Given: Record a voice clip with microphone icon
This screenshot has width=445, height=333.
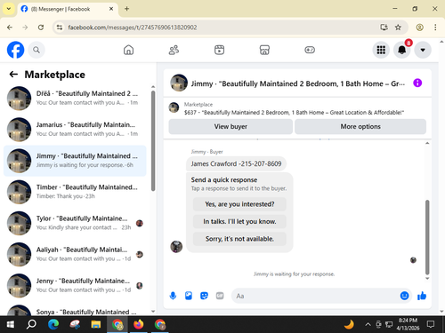Looking at the screenshot, I should point(173,296).
